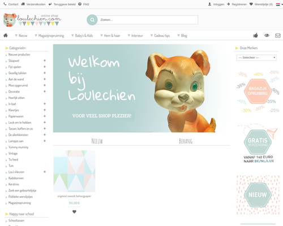
Task: Open the Onze Merken Selecteer dropdown
Action: point(256,58)
